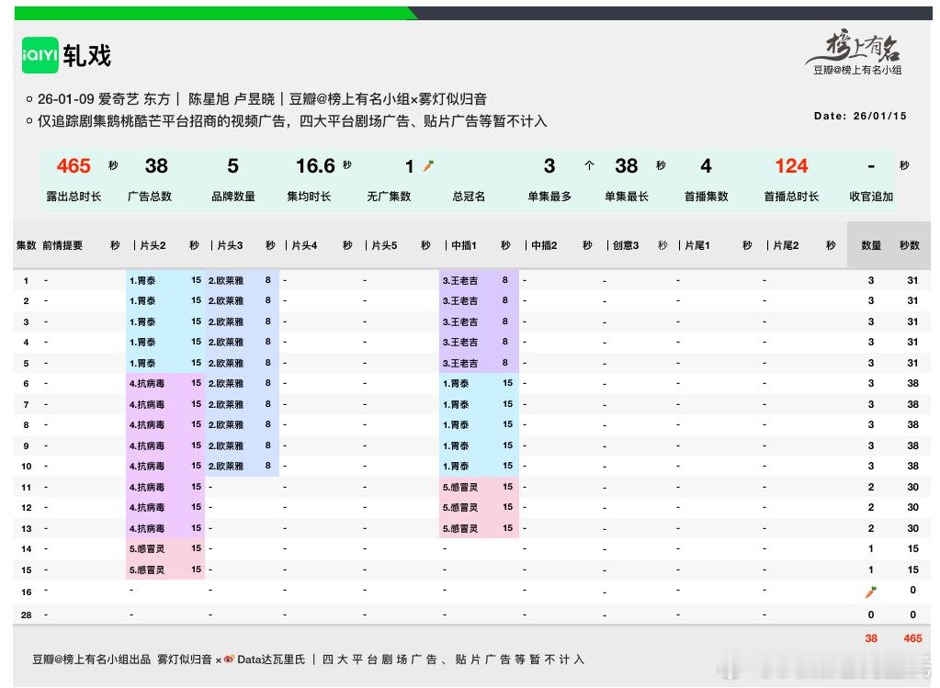Click 1.胃泰 cell in episode 1 row

142,280
